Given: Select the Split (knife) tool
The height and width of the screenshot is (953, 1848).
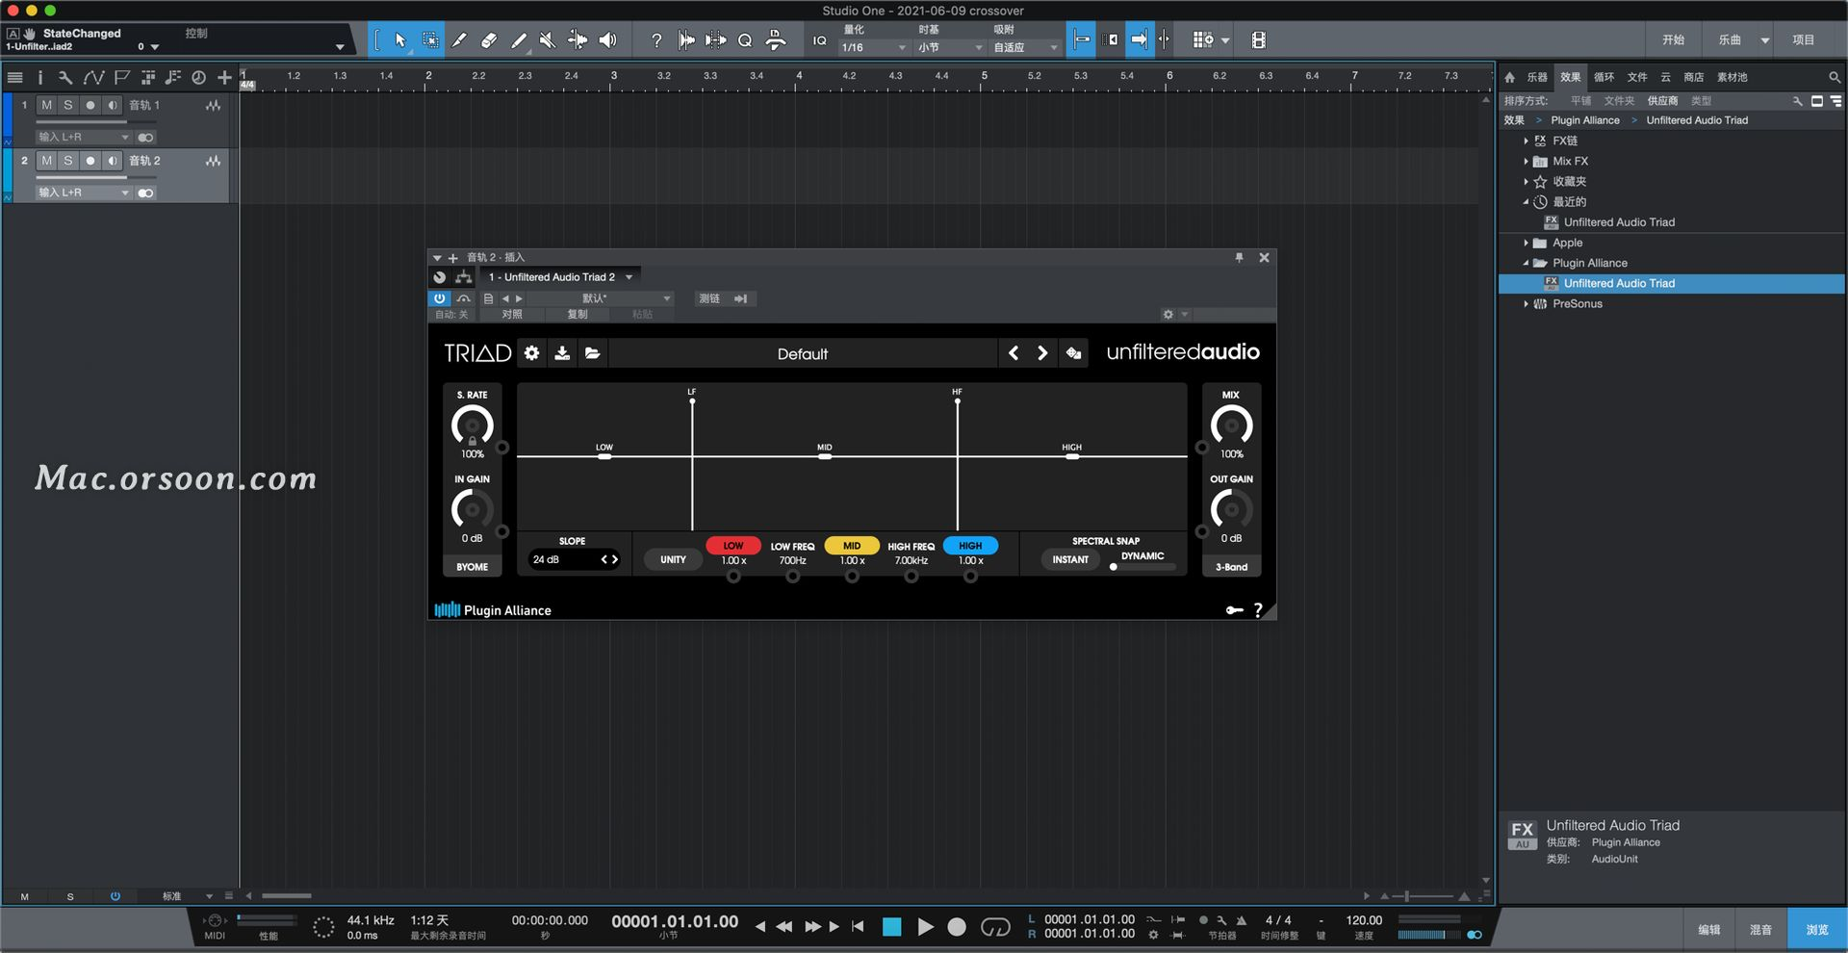Looking at the screenshot, I should coord(459,40).
